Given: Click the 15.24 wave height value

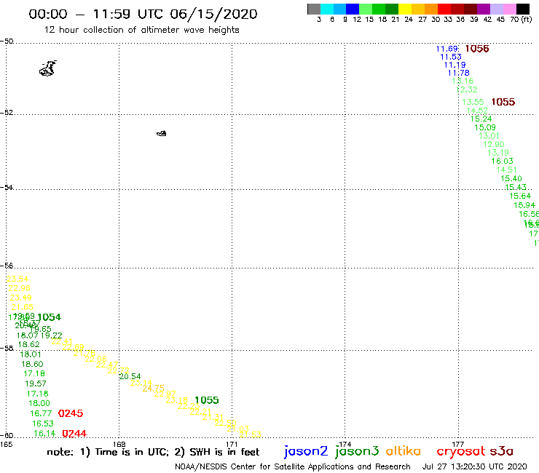Looking at the screenshot, I should pyautogui.click(x=481, y=119).
